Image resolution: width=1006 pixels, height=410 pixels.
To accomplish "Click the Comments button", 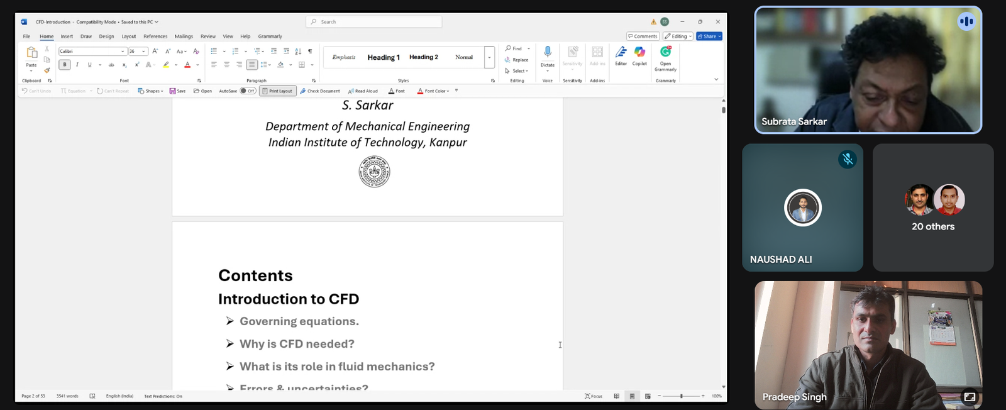I will coord(643,36).
